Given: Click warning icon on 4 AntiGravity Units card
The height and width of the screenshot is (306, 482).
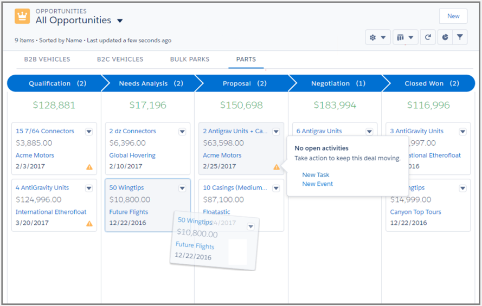Looking at the screenshot, I should click(89, 223).
